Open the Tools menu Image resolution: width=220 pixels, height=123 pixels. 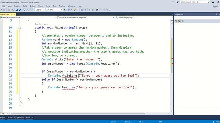pos(48,6)
